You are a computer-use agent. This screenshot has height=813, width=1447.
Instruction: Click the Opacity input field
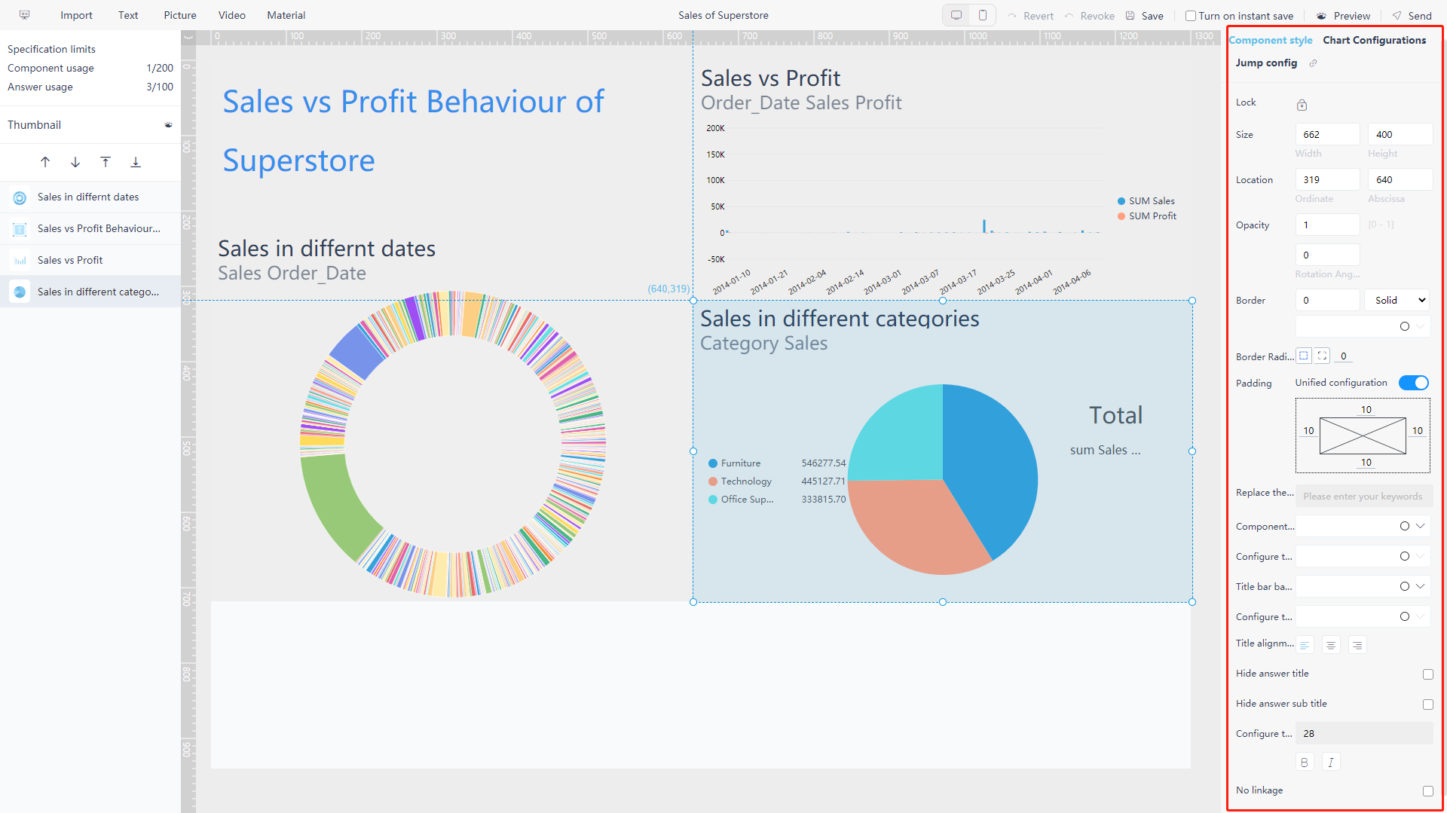pyautogui.click(x=1328, y=225)
